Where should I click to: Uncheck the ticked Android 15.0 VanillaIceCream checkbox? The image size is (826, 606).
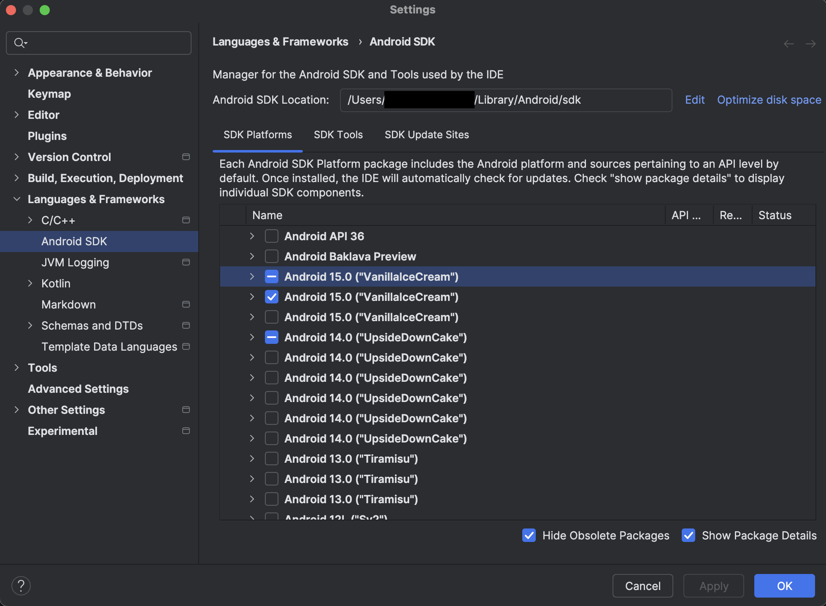click(272, 297)
